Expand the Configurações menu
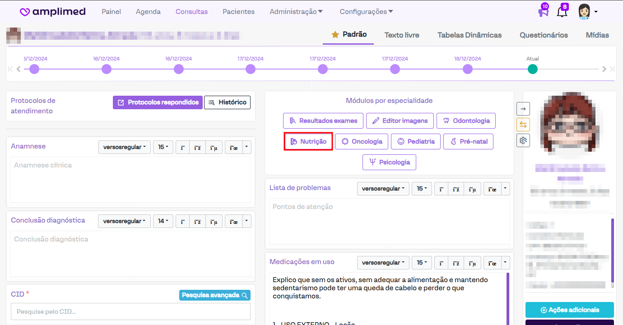The height and width of the screenshot is (325, 623). coord(366,12)
